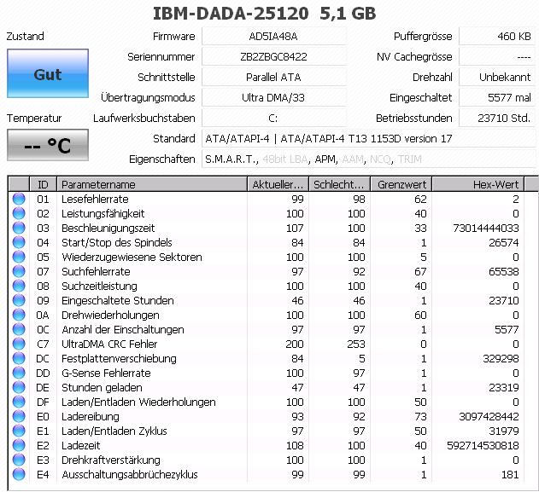Image resolution: width=539 pixels, height=492 pixels.
Task: Click status orb for Ladereibung row
Action: [19, 416]
